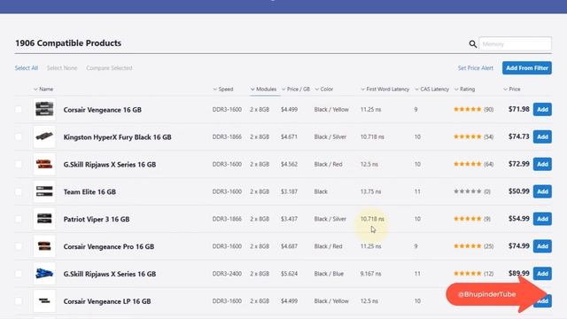567x319 pixels.
Task: Sort by the Speed column header
Action: 222,89
